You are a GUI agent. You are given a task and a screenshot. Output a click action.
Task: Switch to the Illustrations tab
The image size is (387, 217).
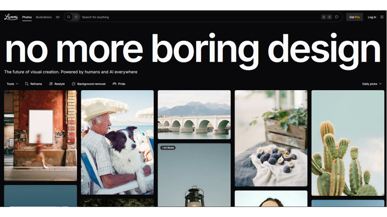pyautogui.click(x=44, y=17)
